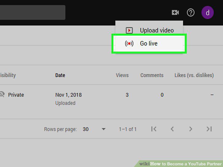
Task: Click the views count 3
Action: pyautogui.click(x=127, y=95)
